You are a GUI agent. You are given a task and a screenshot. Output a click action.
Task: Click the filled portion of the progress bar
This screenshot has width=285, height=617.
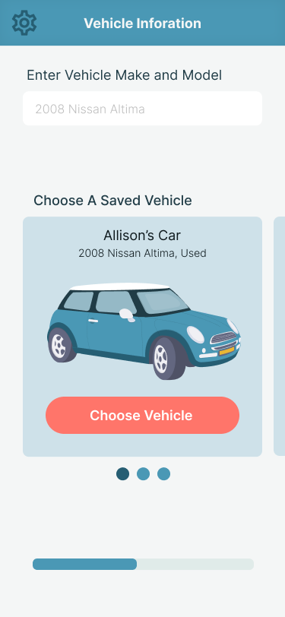pyautogui.click(x=84, y=564)
